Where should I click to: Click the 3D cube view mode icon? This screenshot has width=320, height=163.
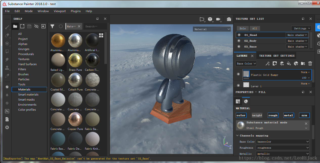(210, 19)
